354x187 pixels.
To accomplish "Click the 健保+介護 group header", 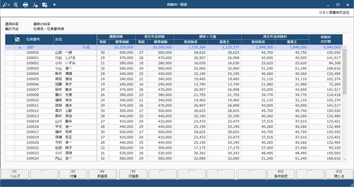I will point(207,37).
